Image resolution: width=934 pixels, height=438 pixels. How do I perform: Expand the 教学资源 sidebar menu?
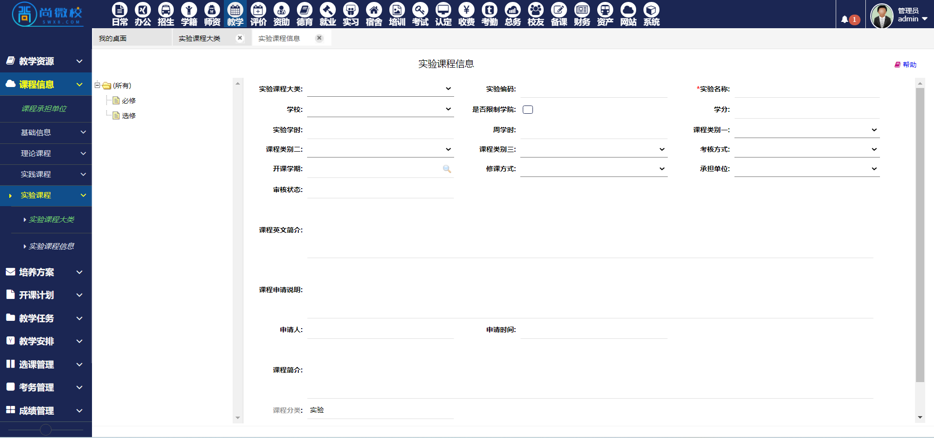coord(46,61)
